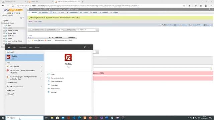Switch search filter to Apps tab

click(14, 47)
